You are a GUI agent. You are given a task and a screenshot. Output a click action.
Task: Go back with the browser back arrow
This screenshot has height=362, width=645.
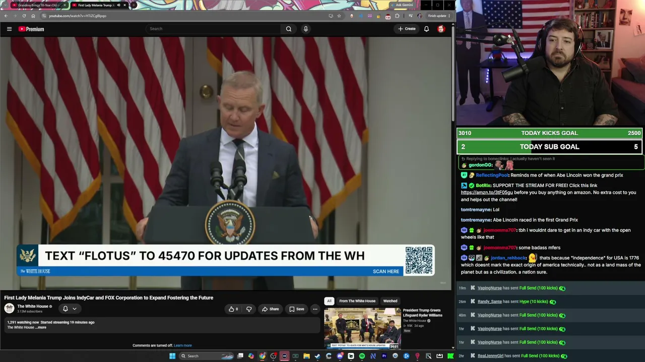pos(6,16)
